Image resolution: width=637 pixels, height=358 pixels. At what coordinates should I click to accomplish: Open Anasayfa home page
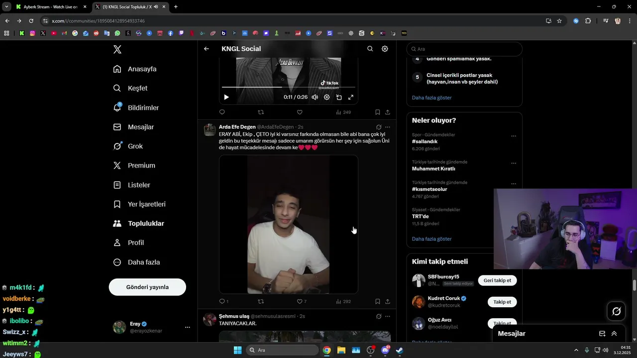135,69
